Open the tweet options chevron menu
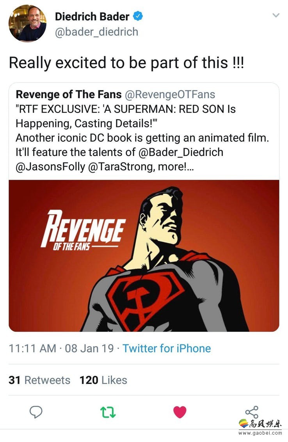The image size is (288, 442). pyautogui.click(x=276, y=16)
